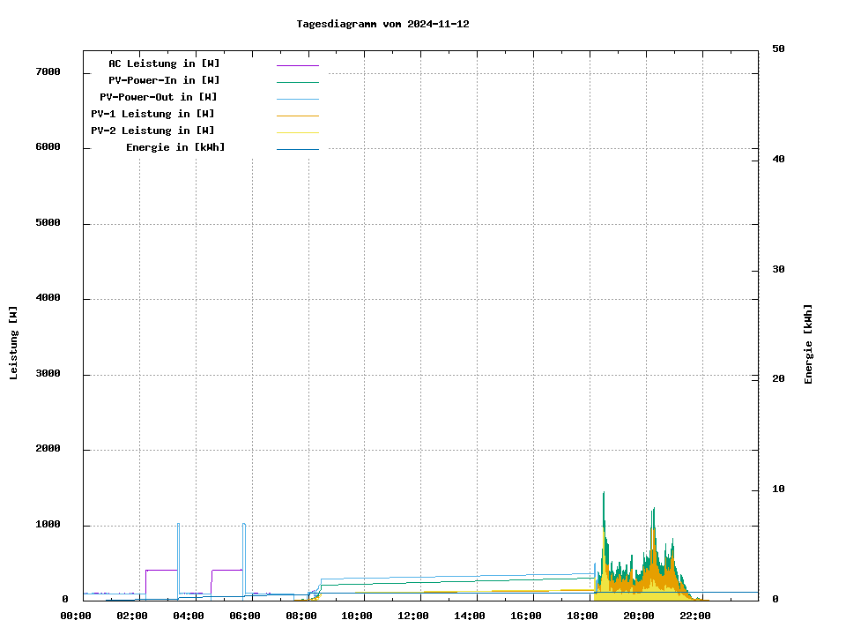Click the tallest green peak after 18:00
846x635 pixels.
[604, 496]
